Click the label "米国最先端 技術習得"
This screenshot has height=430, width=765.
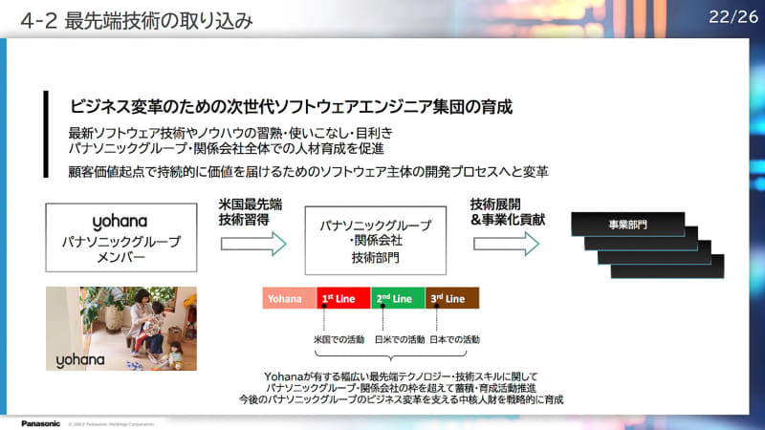point(250,212)
